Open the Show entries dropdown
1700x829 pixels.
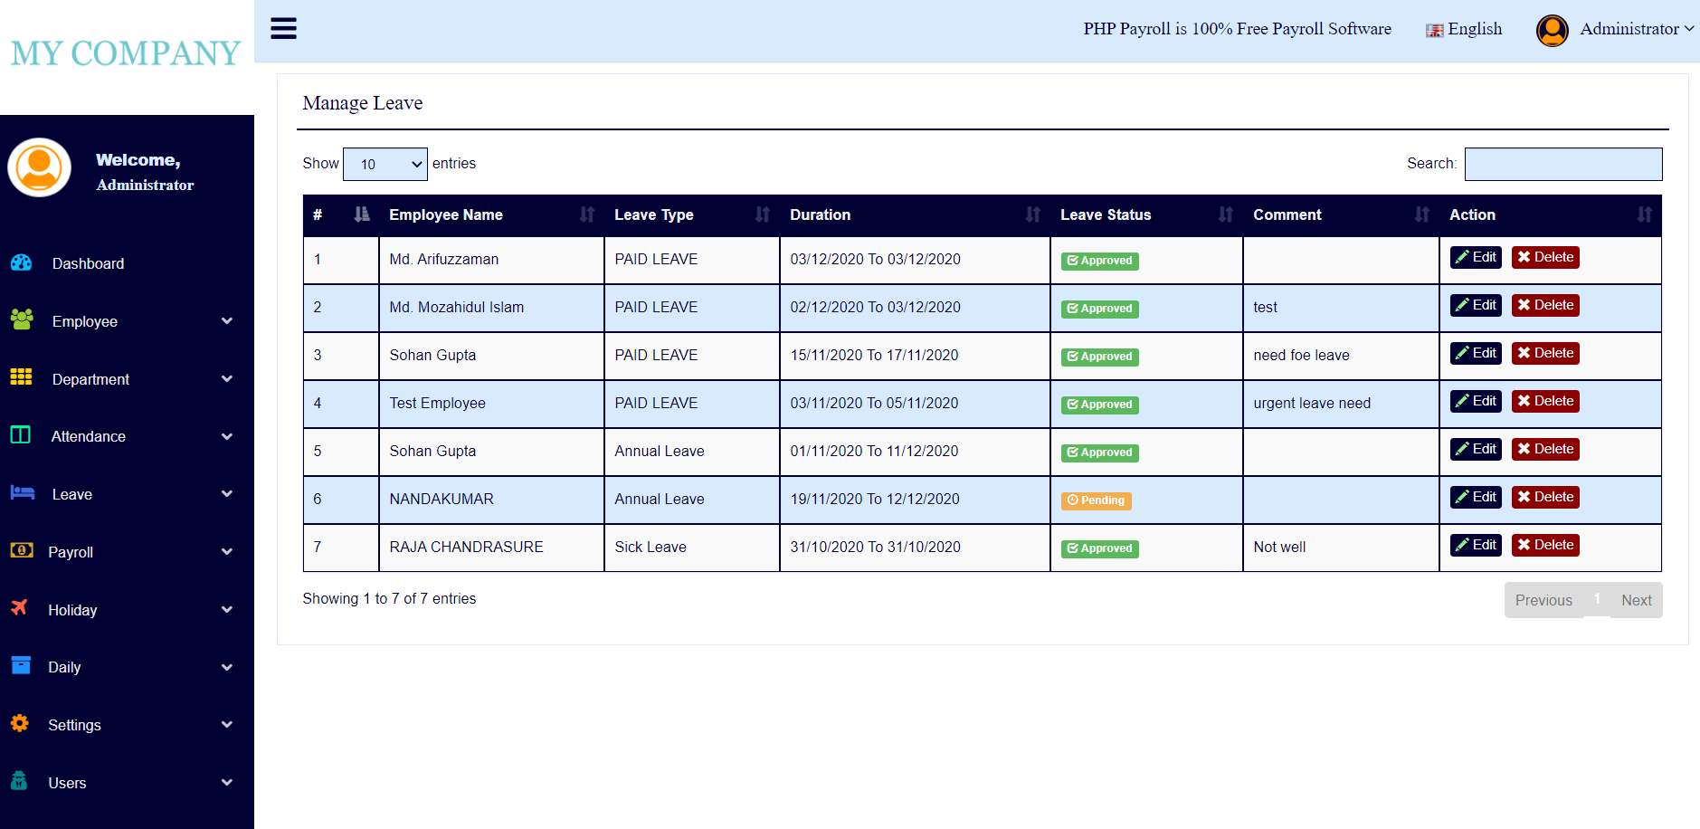click(x=385, y=164)
